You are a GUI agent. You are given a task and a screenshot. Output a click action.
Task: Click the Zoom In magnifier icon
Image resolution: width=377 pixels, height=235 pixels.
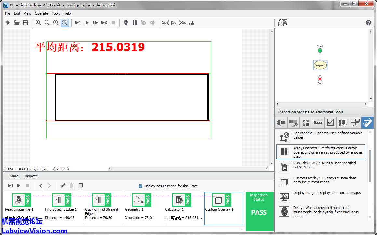pyautogui.click(x=38, y=23)
